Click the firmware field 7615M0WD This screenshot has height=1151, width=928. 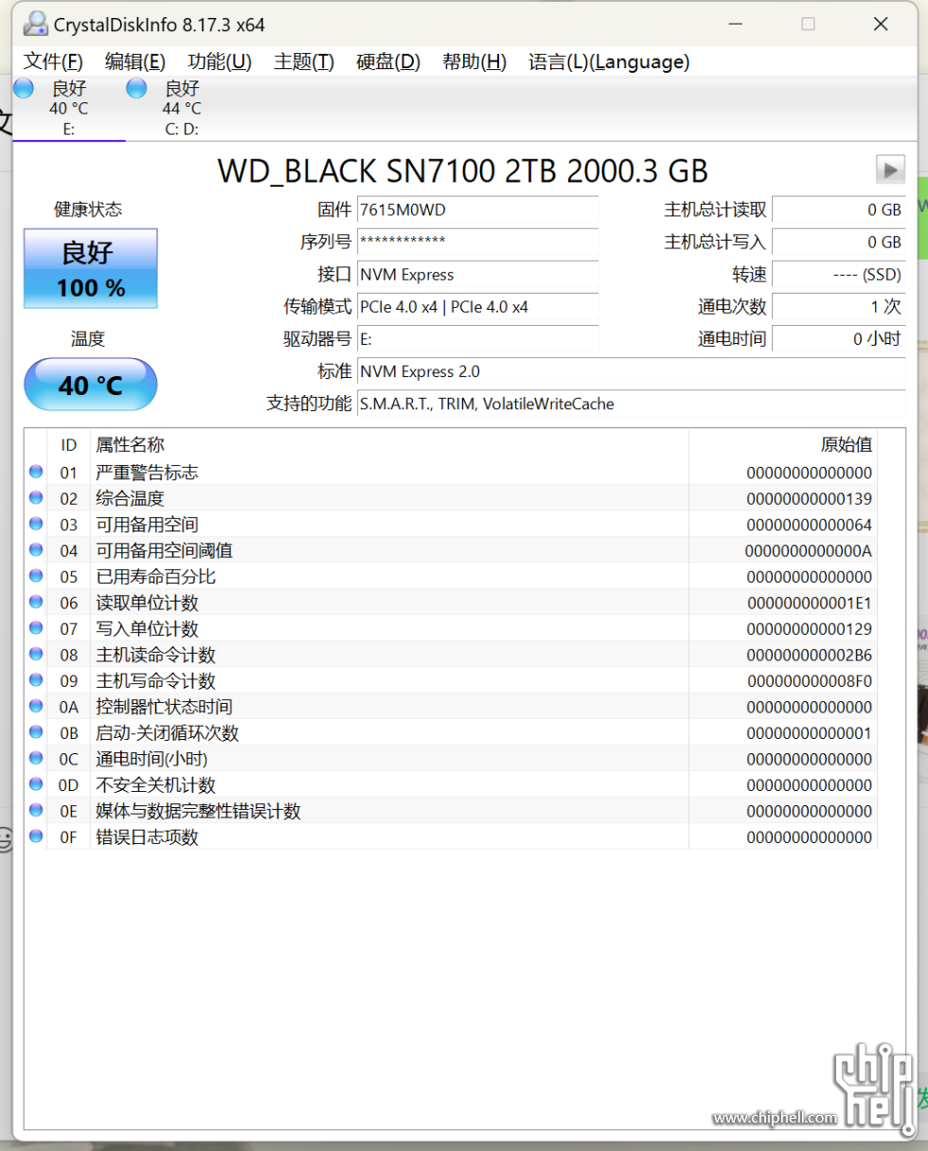[478, 210]
